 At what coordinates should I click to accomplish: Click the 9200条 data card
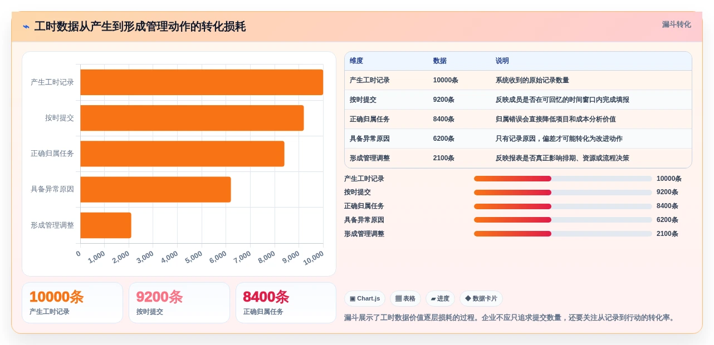(x=179, y=303)
